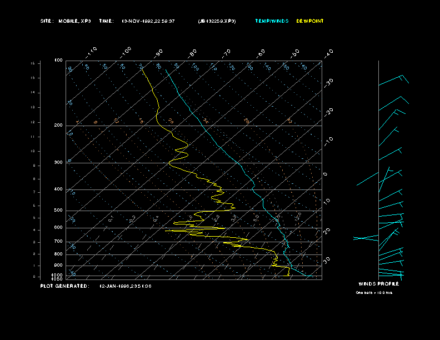Click the -40 temperature axis label
Viewport: 440px width, 340px height.
click(328, 53)
